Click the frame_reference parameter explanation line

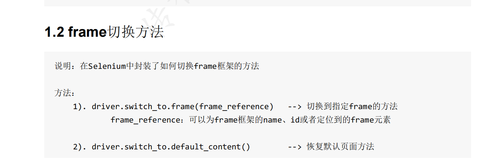(x=250, y=120)
